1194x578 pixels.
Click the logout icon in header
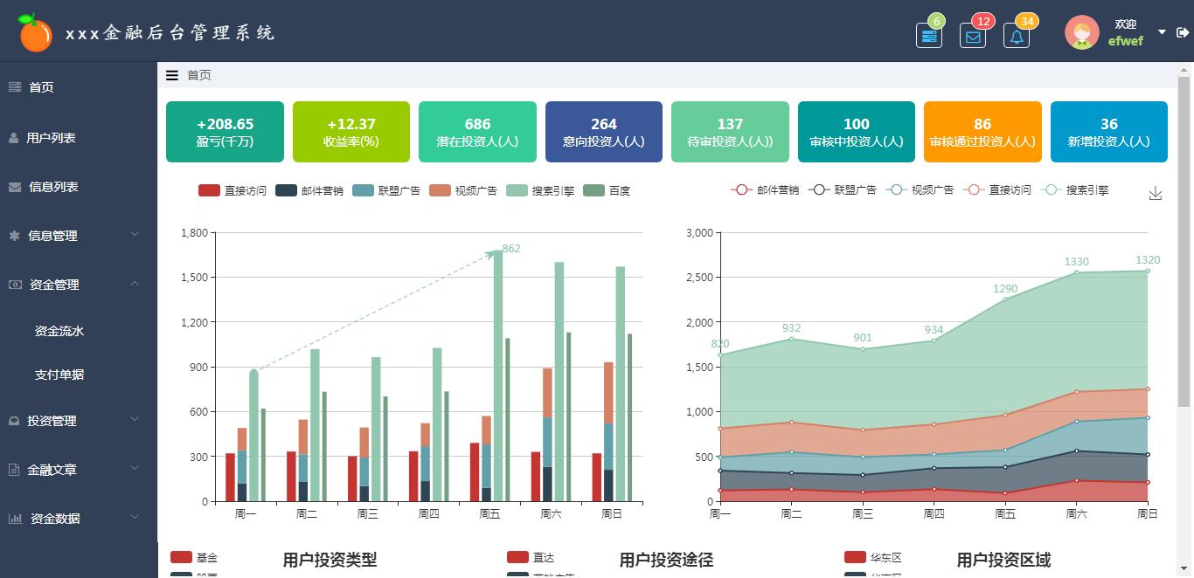coord(1183,32)
